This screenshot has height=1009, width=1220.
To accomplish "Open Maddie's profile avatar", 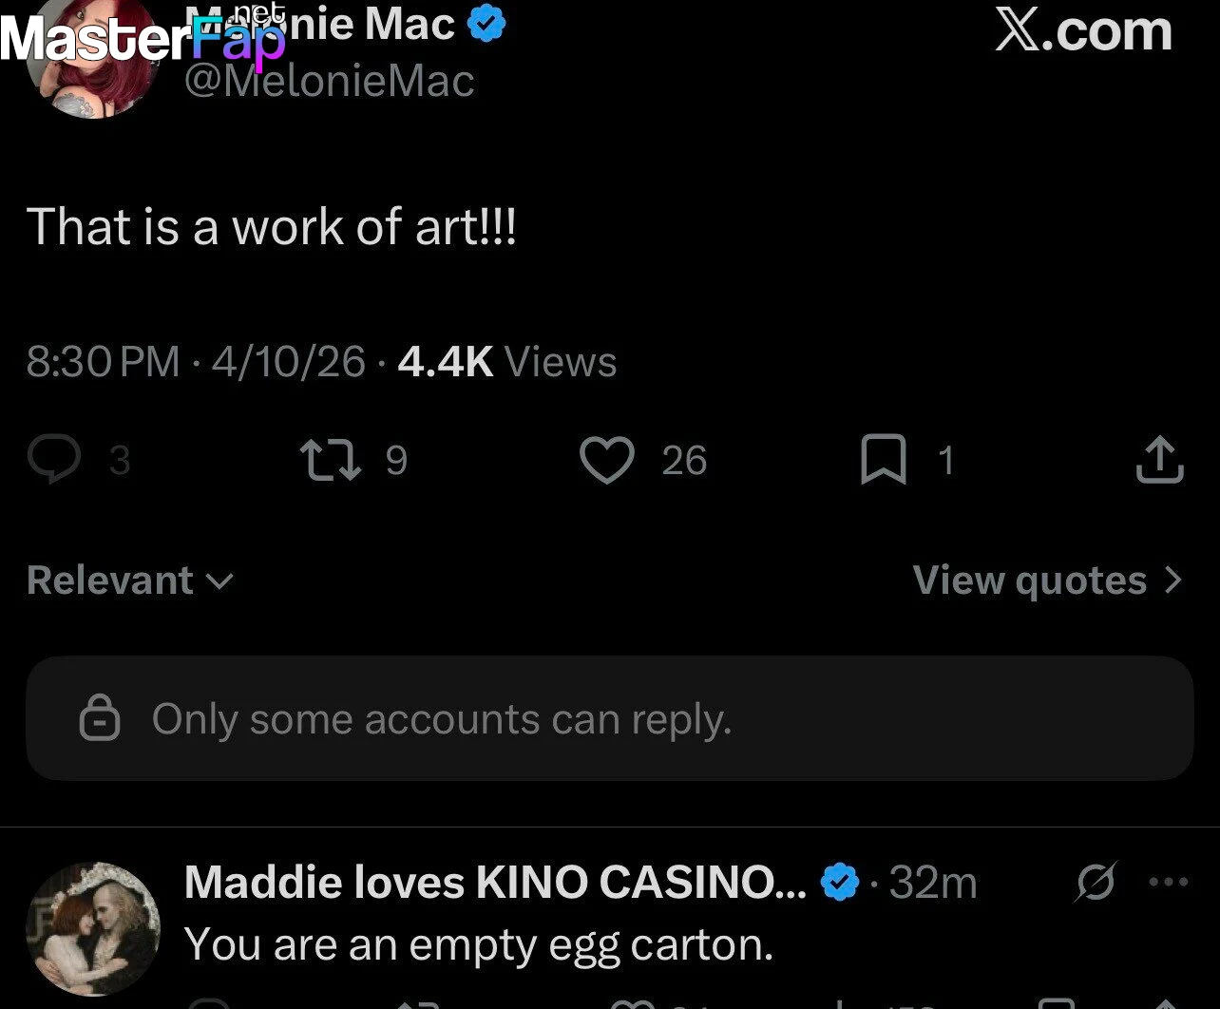I will pos(92,928).
